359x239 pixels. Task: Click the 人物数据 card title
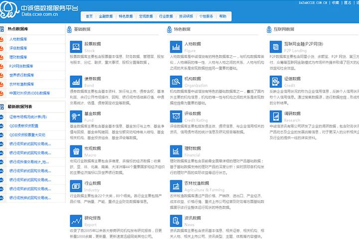[x=192, y=44]
